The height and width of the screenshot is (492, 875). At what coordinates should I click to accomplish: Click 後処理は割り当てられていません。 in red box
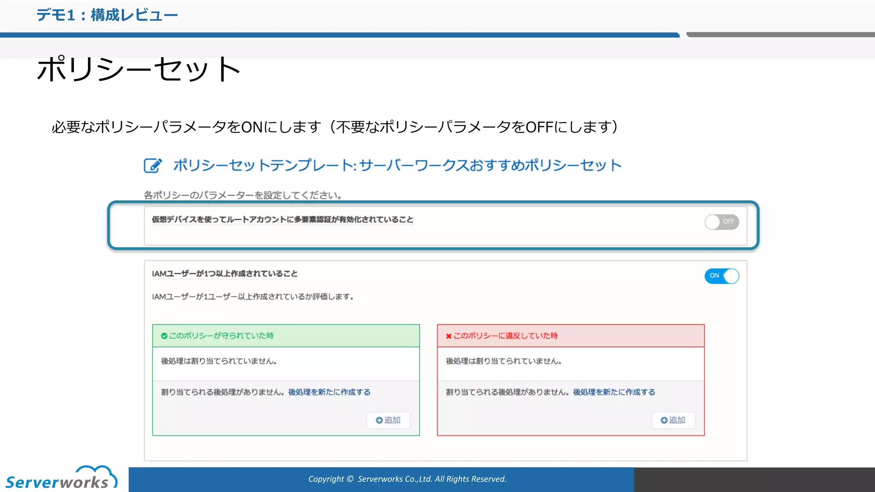coord(504,361)
